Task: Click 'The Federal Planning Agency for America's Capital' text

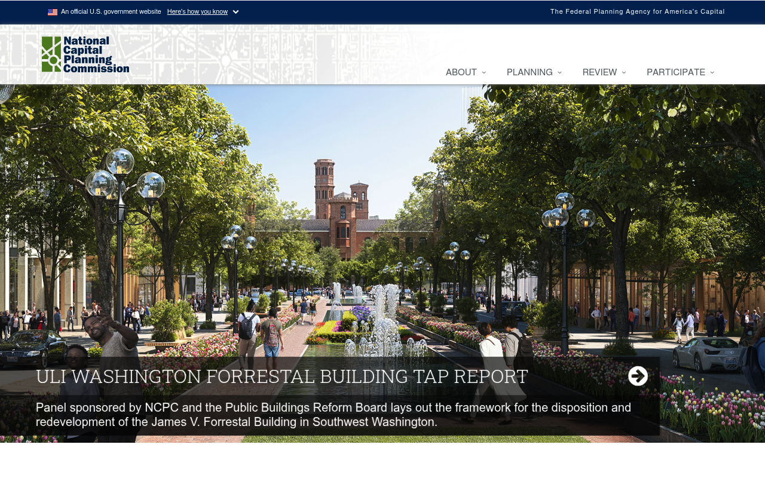Action: tap(638, 12)
